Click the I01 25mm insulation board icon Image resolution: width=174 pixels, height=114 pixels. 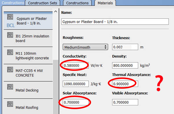click(10, 35)
